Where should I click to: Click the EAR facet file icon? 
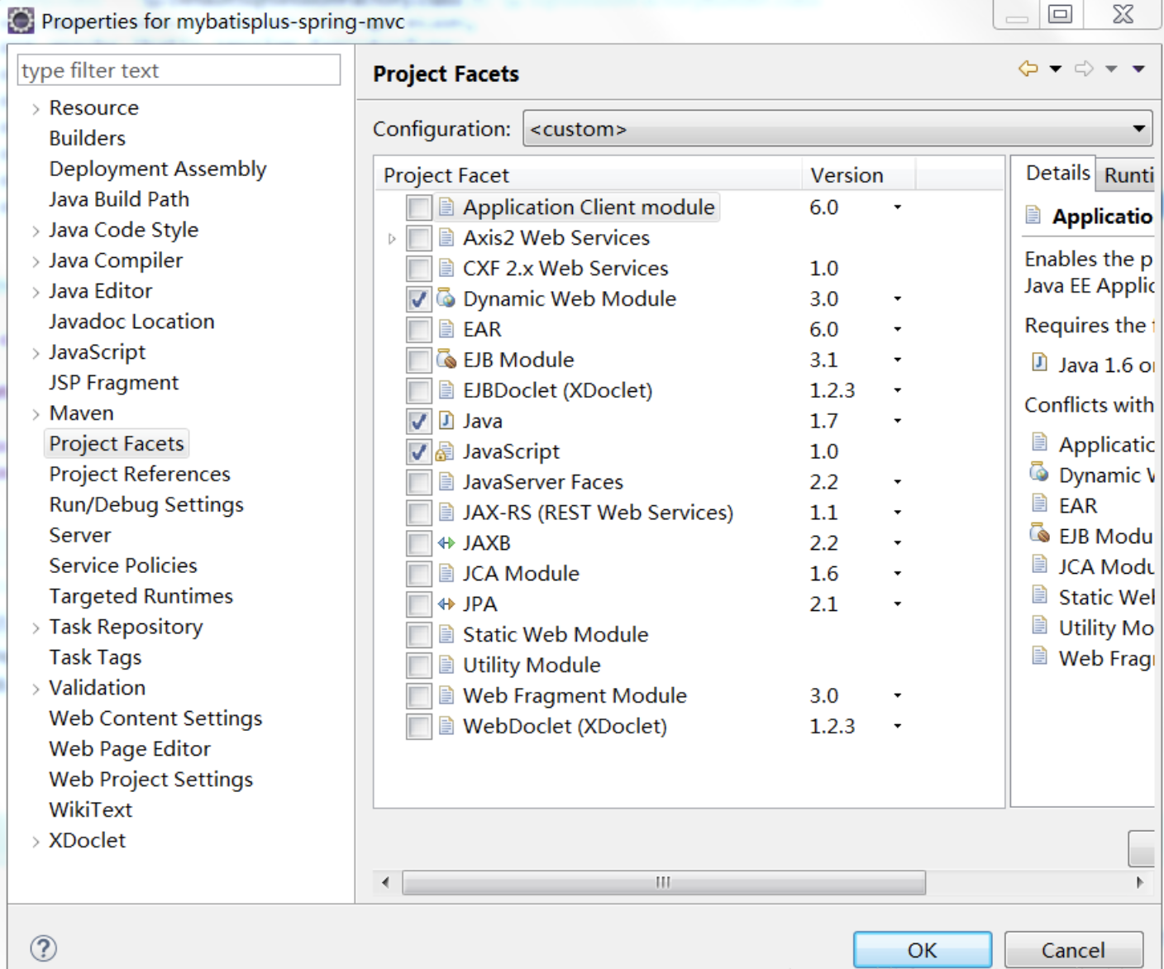click(446, 329)
